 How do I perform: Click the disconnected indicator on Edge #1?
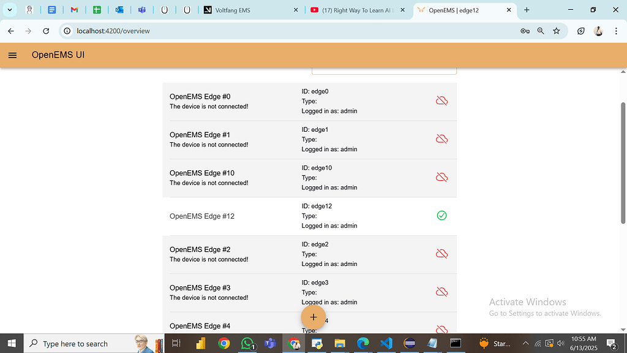coord(441,139)
